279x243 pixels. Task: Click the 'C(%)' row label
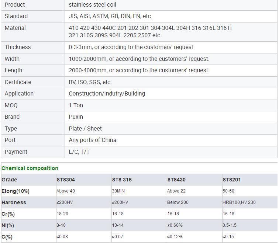coord(7,237)
